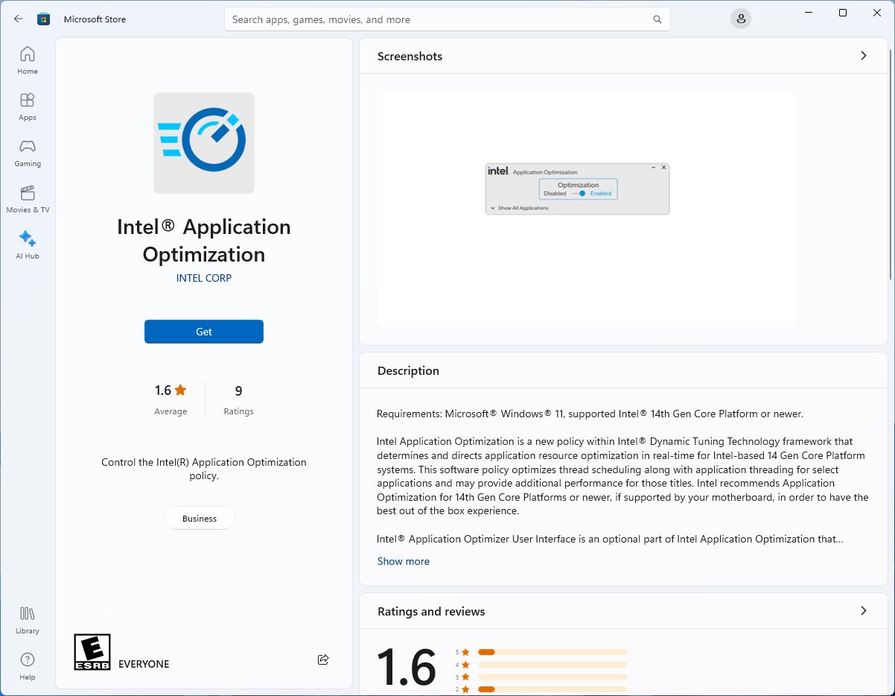The width and height of the screenshot is (895, 696).
Task: Show more of the description
Action: [403, 561]
